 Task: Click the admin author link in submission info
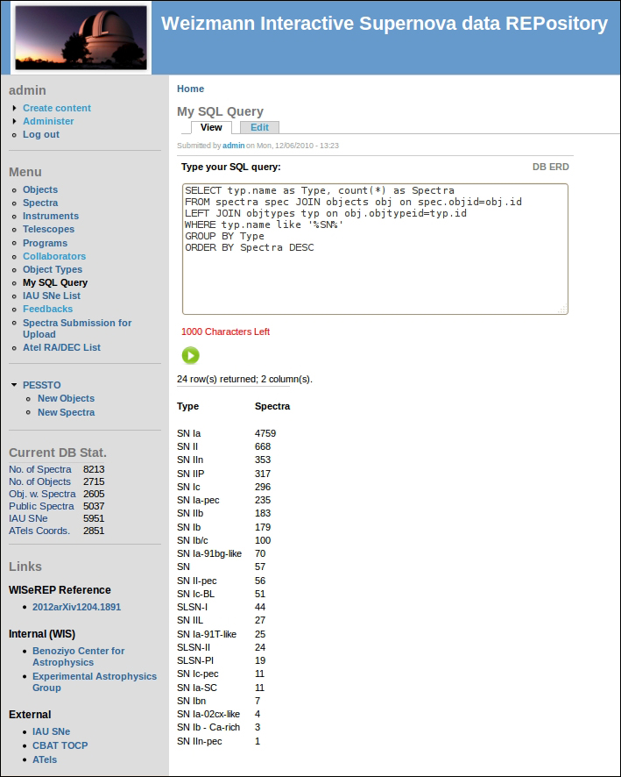coord(233,146)
